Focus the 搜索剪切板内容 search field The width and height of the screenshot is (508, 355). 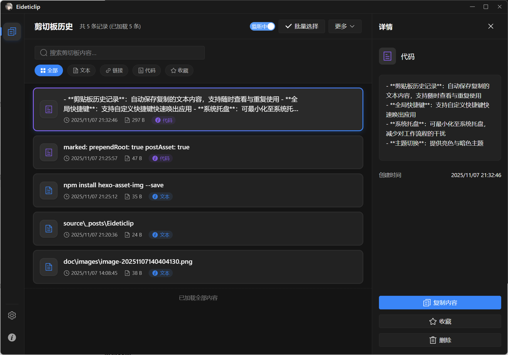click(x=119, y=53)
